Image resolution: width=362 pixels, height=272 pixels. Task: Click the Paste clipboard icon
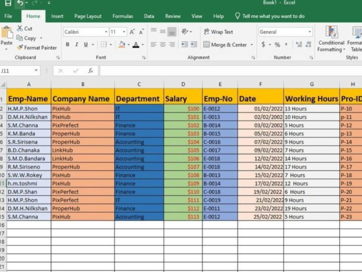point(7,32)
